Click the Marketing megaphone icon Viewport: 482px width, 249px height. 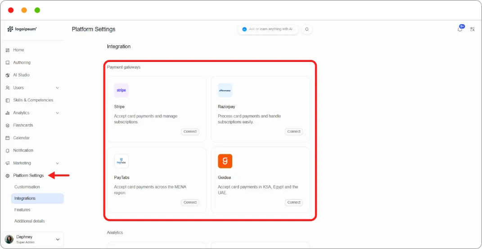tap(8, 163)
